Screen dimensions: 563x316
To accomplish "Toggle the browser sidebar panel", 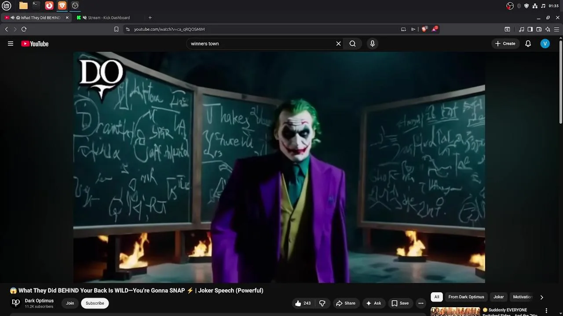I will coord(530,29).
